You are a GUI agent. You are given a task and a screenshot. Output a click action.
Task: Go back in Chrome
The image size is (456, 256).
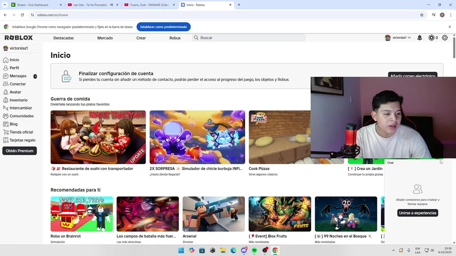tap(5, 15)
